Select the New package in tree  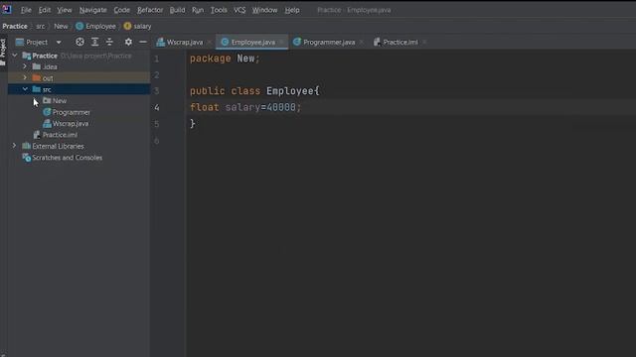click(79, 101)
